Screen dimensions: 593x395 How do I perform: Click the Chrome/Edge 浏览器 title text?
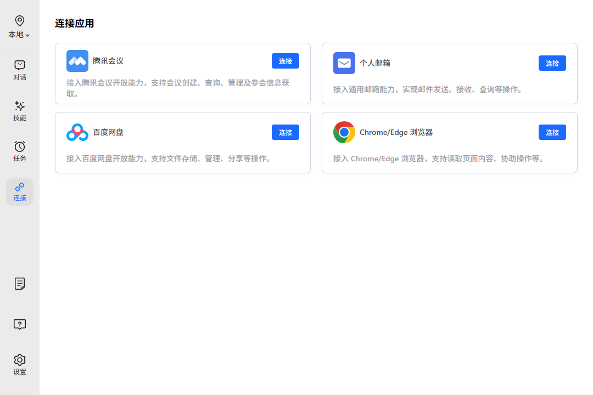click(x=396, y=132)
